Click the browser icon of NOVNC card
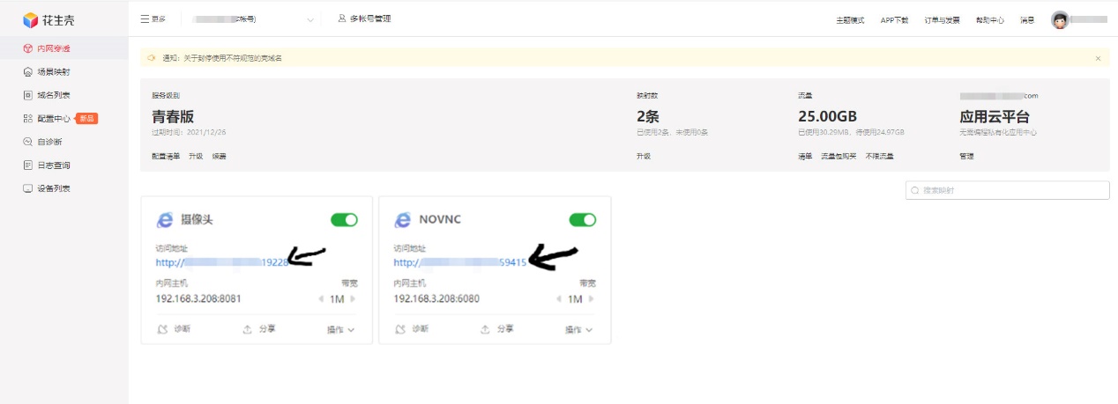 403,219
